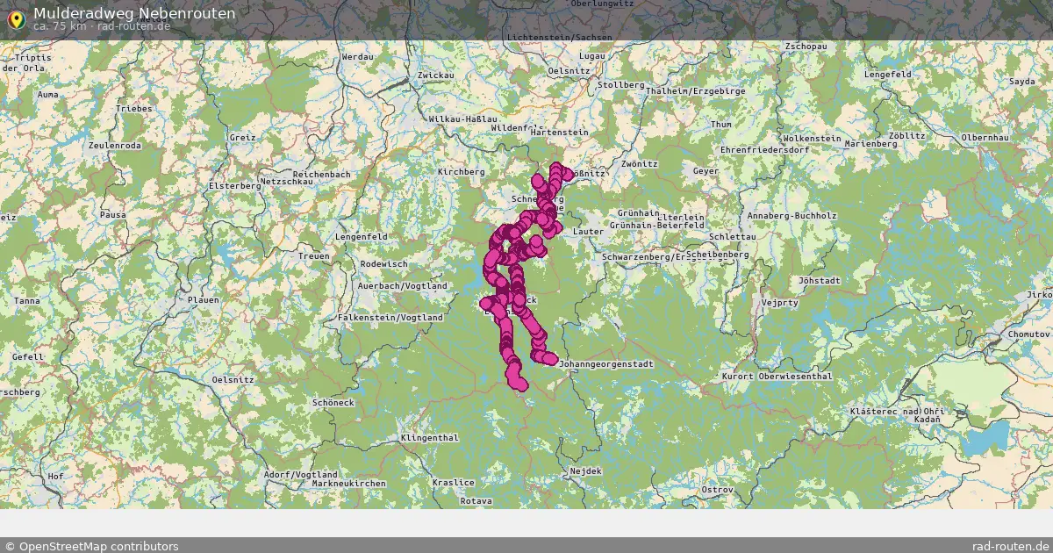The width and height of the screenshot is (1053, 553).
Task: Click the Kraslice town label
Action: pos(453,483)
